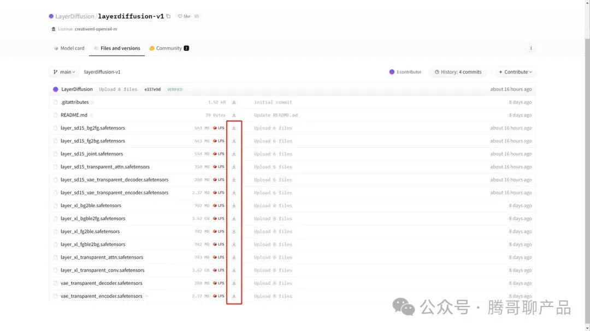
Task: Open commit hash e337e9d
Action: 152,89
